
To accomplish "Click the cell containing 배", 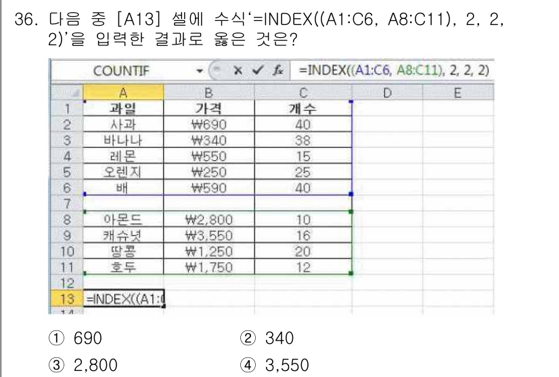I will tap(123, 188).
